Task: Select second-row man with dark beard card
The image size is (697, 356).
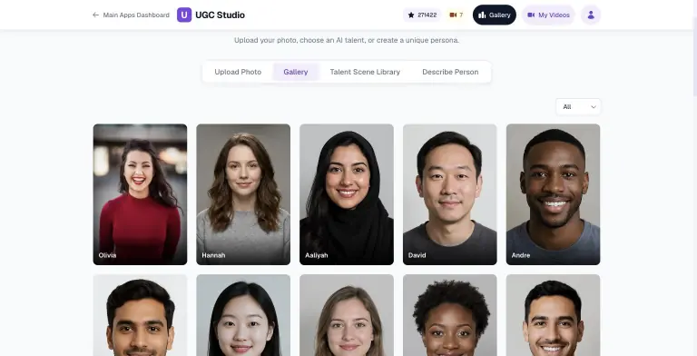Action: coord(140,315)
